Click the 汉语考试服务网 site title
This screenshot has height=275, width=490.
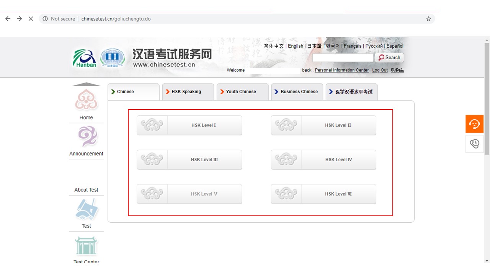click(x=172, y=54)
